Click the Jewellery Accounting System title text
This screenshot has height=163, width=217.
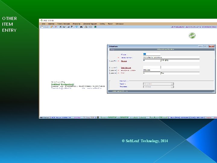pos(194,27)
